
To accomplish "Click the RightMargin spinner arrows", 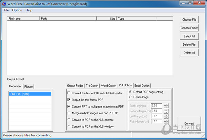I will (166, 122).
